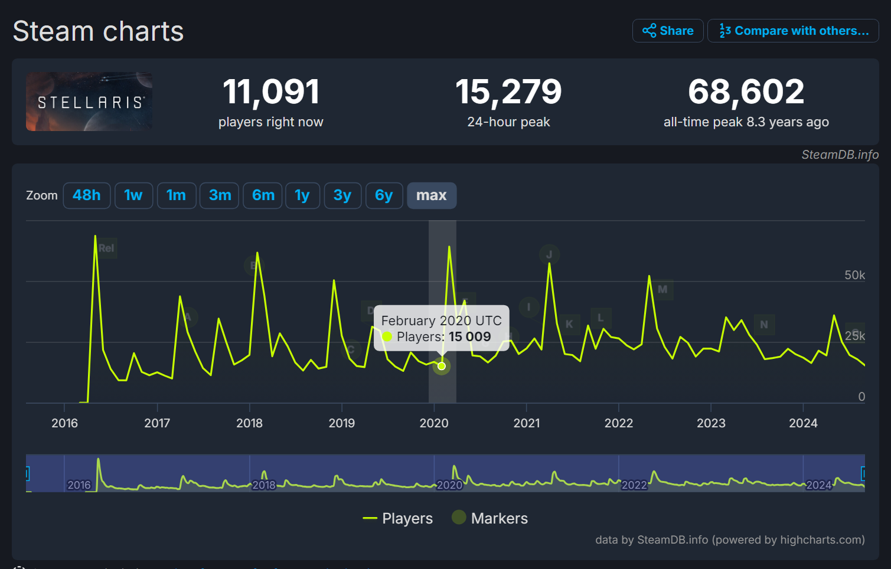Click the C marker on chart

[351, 349]
